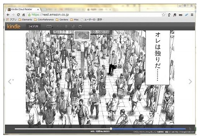
Task: Click the browser Back arrow
Action: 8,15
